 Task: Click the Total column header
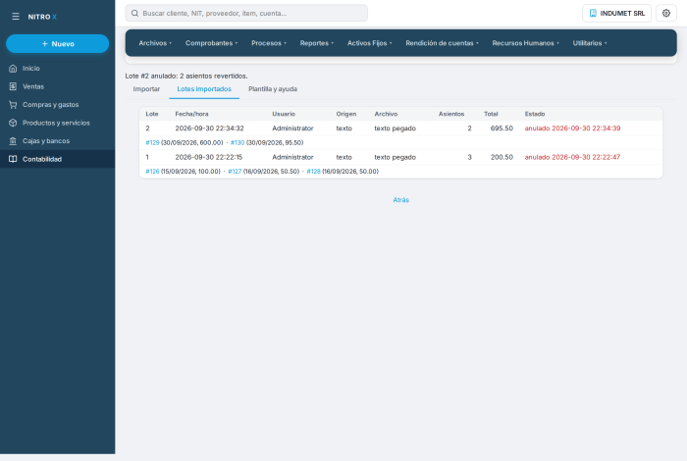pos(491,114)
